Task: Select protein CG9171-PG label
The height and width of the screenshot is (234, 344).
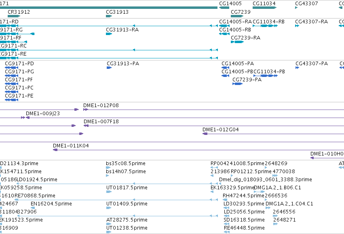Action: coord(19,72)
